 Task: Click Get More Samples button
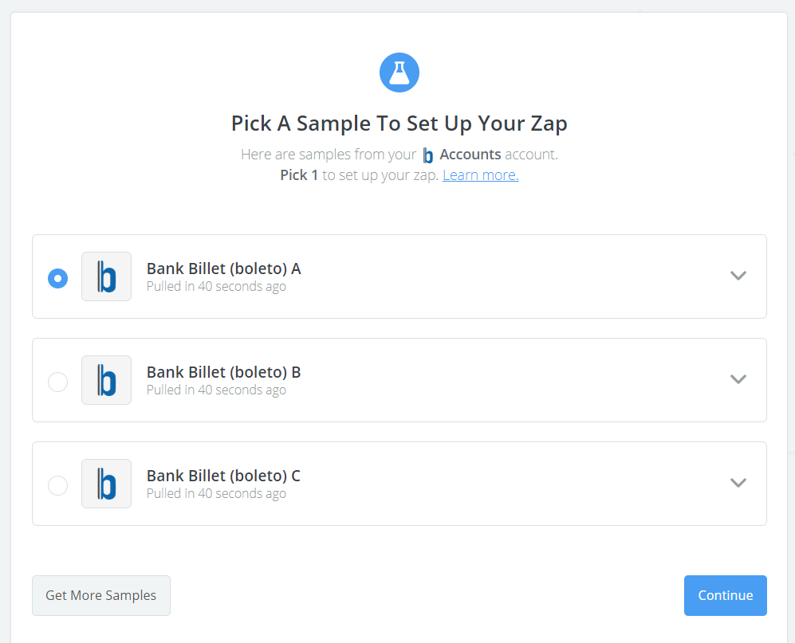[x=101, y=595]
